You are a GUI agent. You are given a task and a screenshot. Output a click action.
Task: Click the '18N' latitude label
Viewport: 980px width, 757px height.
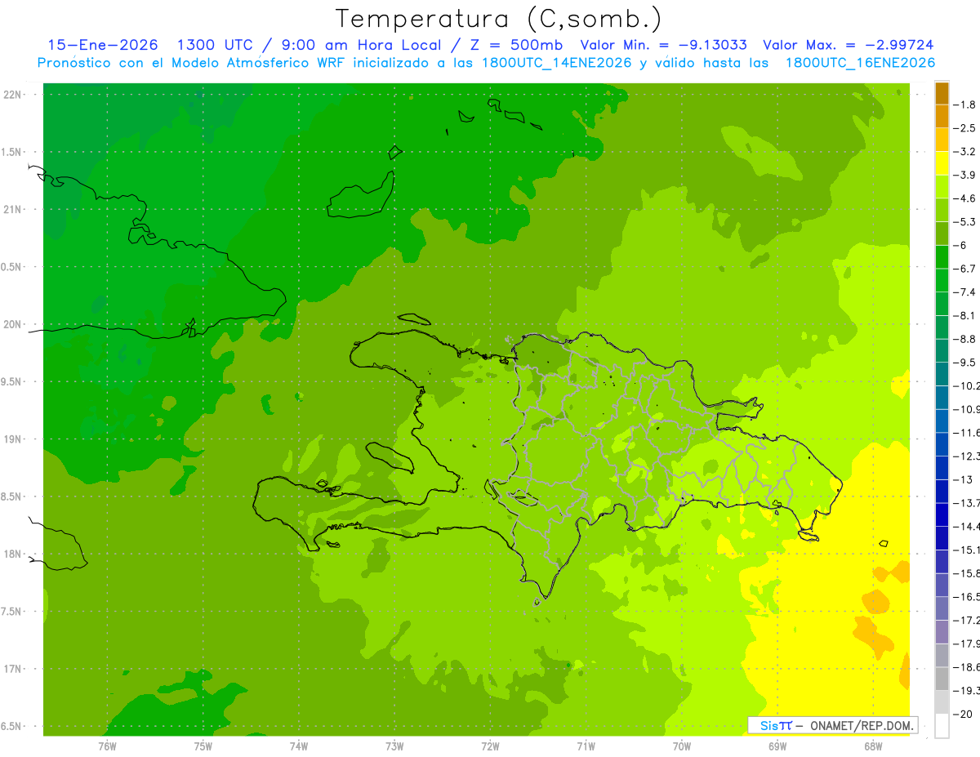point(13,554)
